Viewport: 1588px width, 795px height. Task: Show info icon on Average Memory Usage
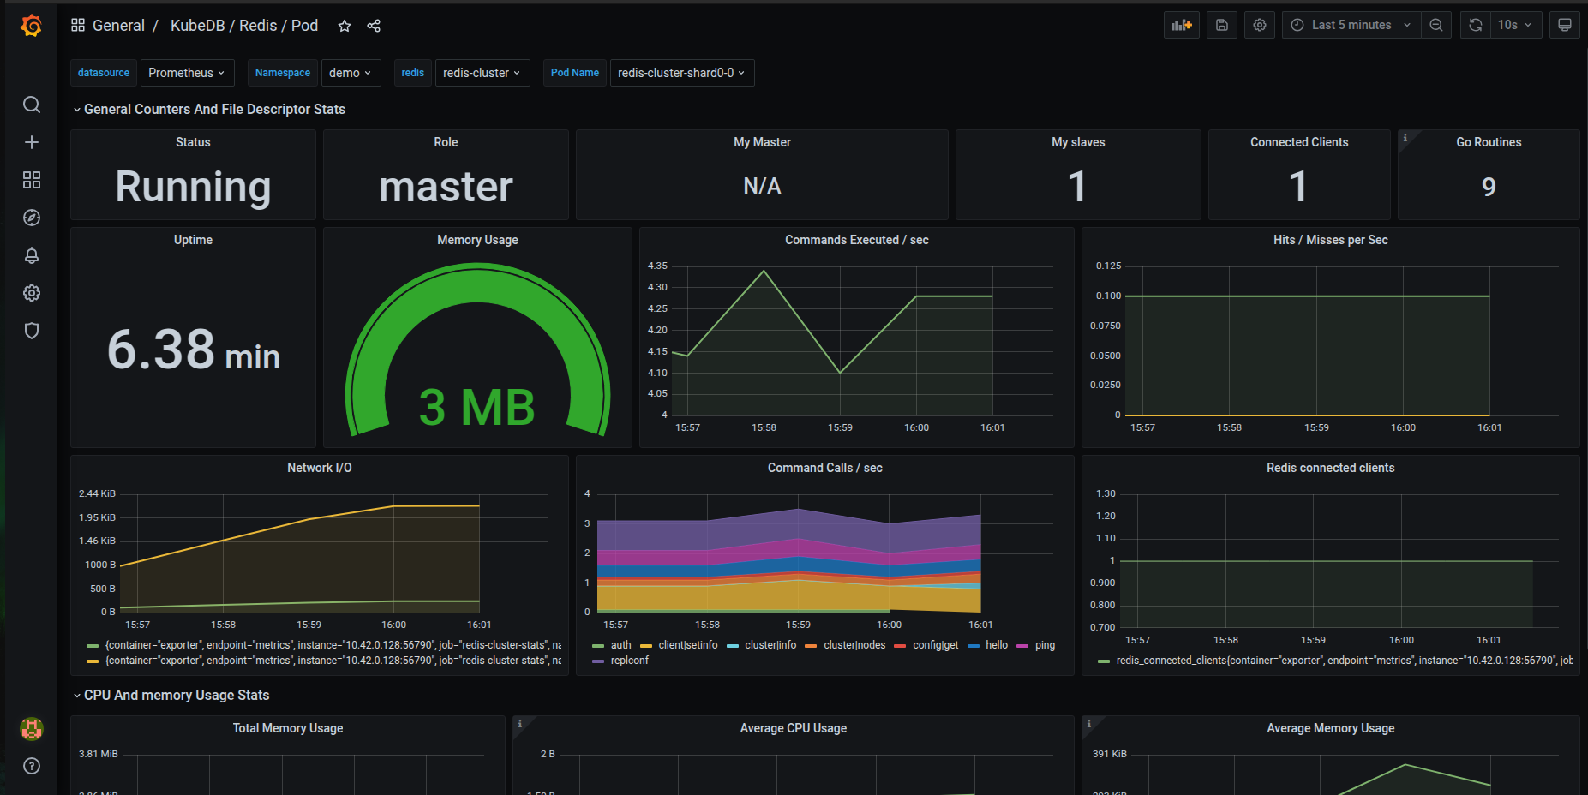tap(1088, 724)
